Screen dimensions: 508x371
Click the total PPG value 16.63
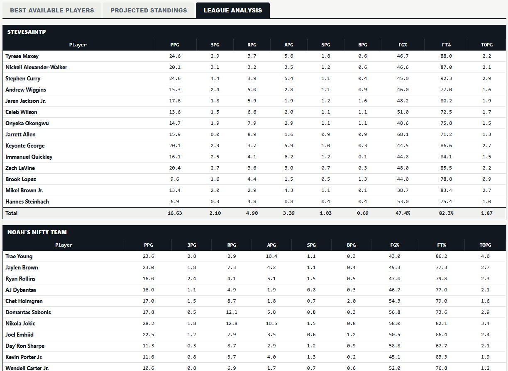(175, 213)
